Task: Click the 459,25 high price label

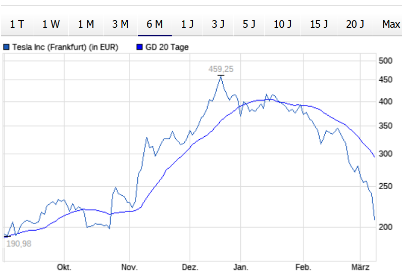Action: point(221,69)
